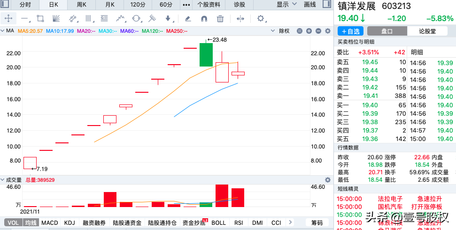The image size is (456, 230).
Task: Expand the 显示 dropdown
Action: coord(286,5)
